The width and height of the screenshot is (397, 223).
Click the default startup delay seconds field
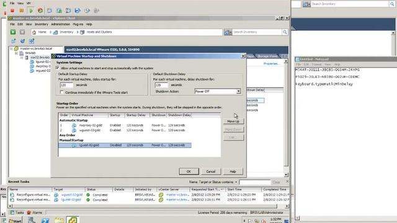67,85
